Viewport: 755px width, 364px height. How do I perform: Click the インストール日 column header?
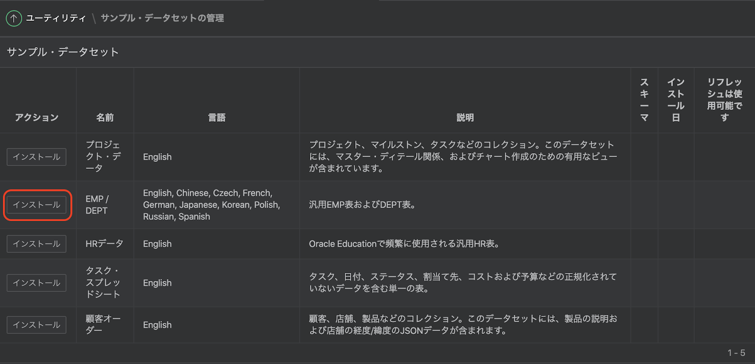[x=676, y=100]
